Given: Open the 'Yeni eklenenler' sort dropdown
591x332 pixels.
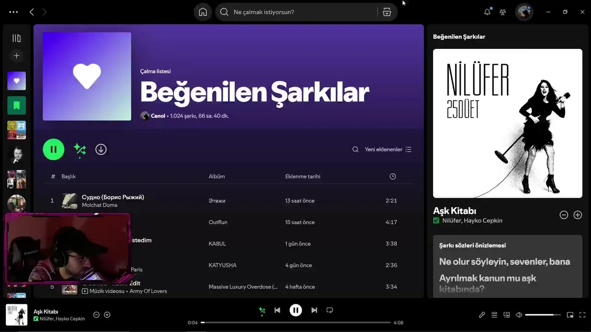Looking at the screenshot, I should tap(388, 149).
